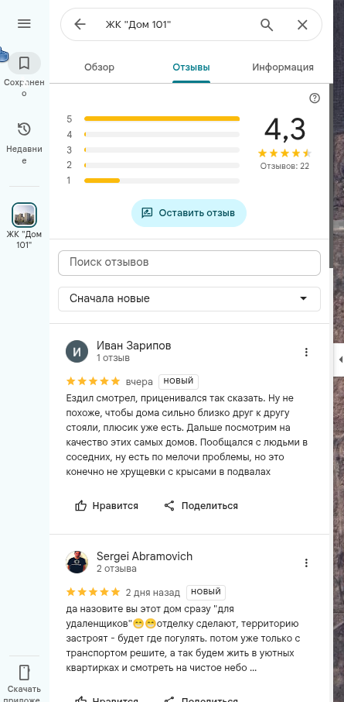Viewport: 344px width, 702px height.
Task: Switch to the Обзор tab
Action: click(x=99, y=67)
